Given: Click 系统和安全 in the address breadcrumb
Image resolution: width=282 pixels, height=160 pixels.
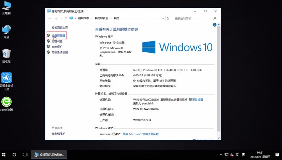Looking at the screenshot, I should tap(102, 18).
